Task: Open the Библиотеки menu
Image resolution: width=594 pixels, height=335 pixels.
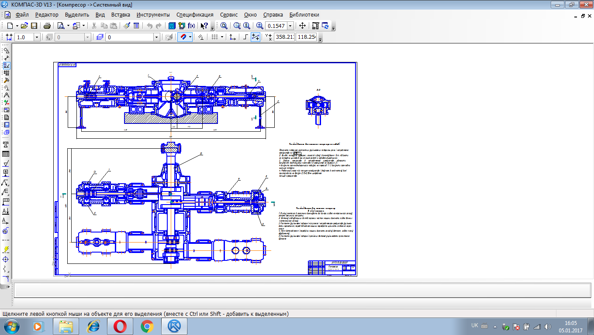Action: click(x=304, y=15)
